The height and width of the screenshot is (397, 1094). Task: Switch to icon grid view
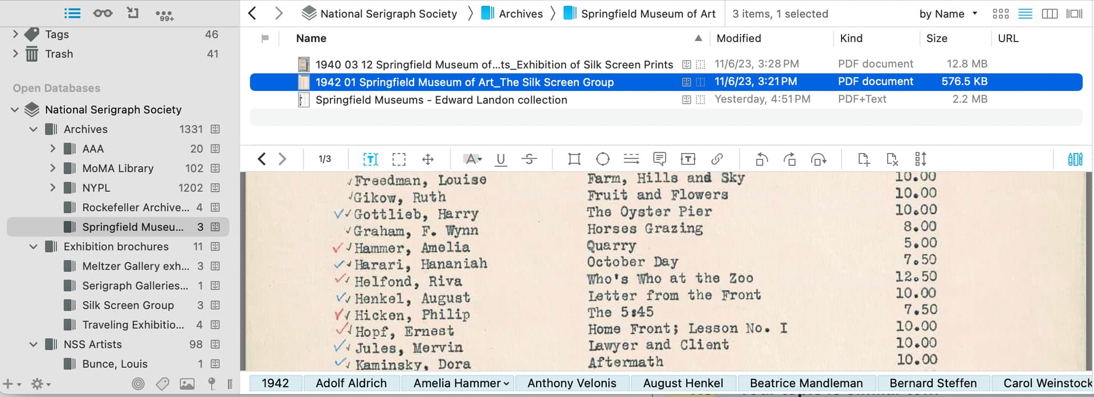click(1001, 14)
